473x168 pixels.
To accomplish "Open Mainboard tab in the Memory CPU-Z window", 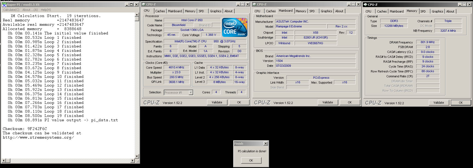I will pos(397,11).
